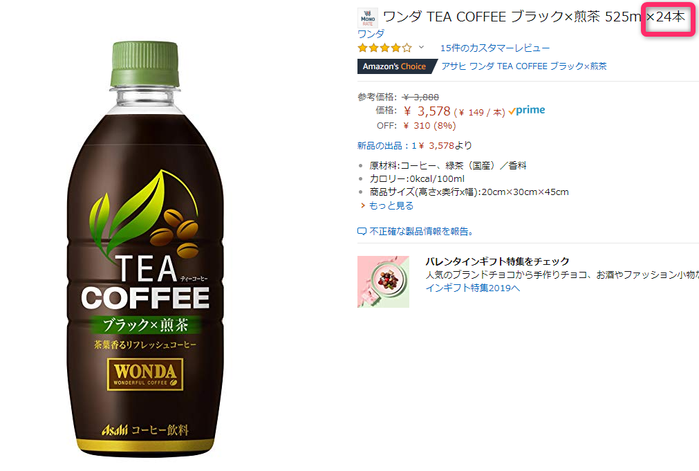This screenshot has width=699, height=471.
Task: Click the highlighted ×24本 quantity text
Action: pos(666,17)
